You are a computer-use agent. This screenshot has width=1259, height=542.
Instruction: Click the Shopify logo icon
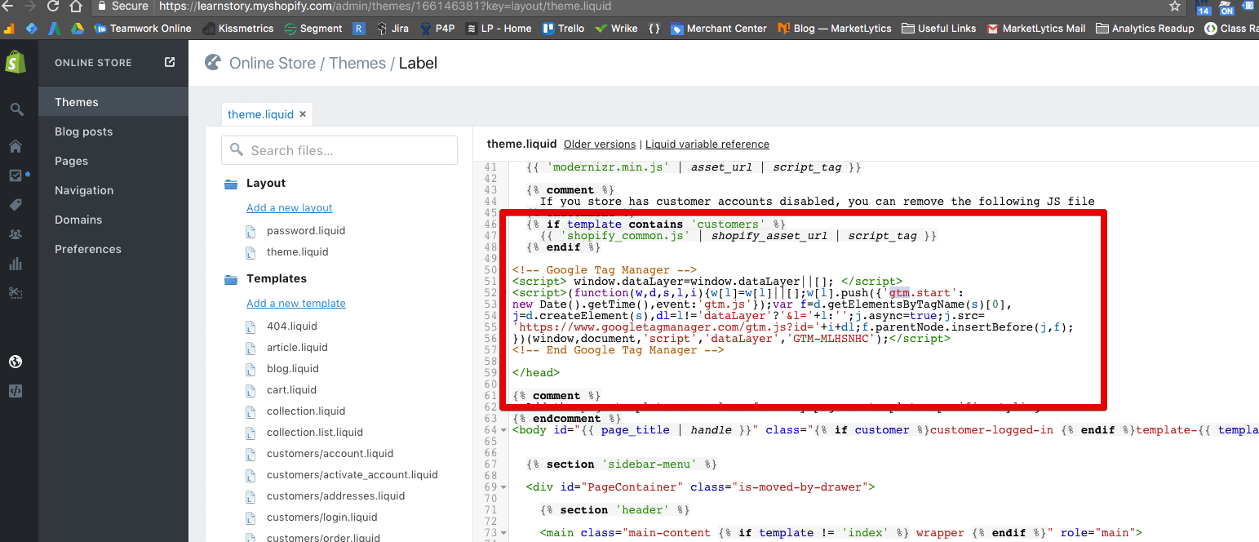(x=16, y=62)
